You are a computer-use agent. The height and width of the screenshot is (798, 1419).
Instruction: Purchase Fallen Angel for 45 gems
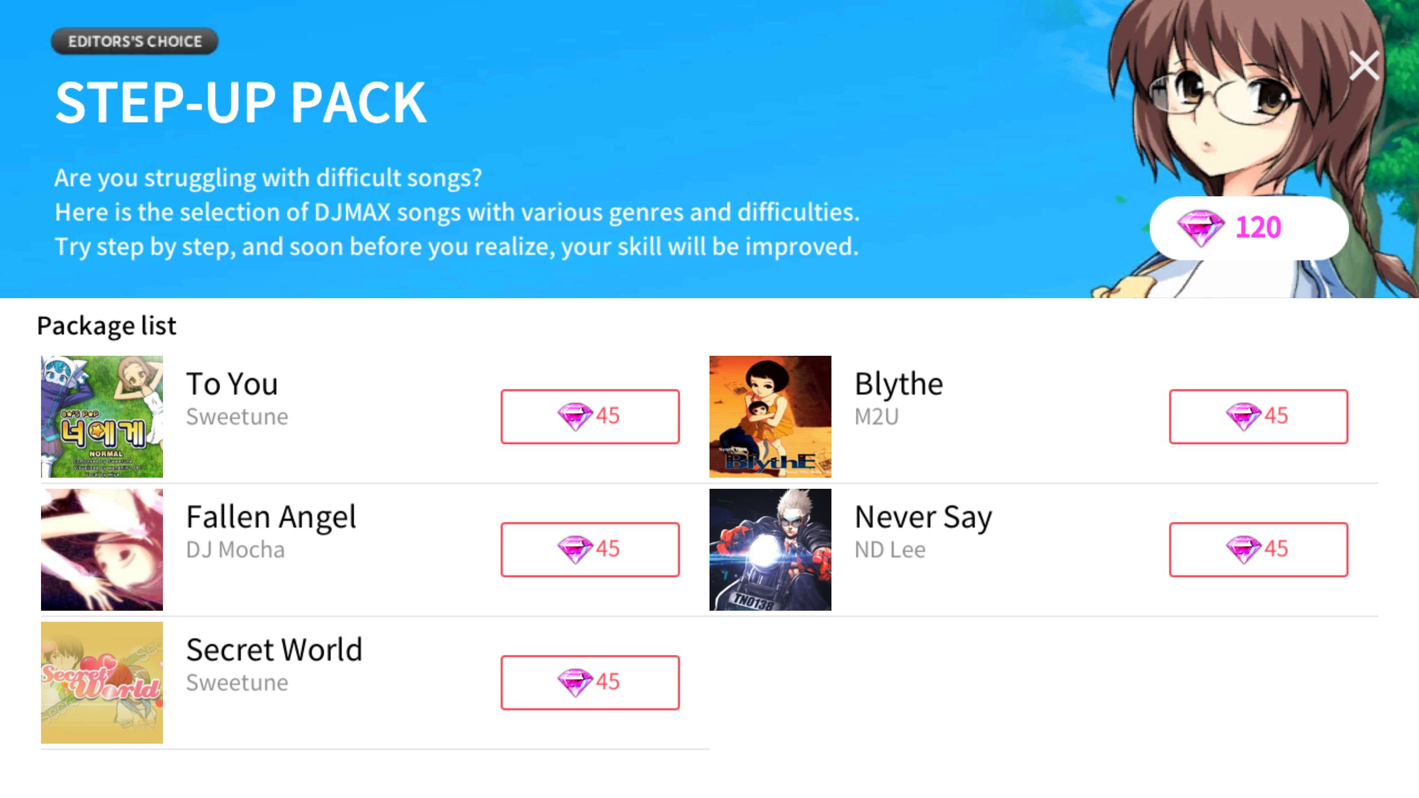coord(590,549)
